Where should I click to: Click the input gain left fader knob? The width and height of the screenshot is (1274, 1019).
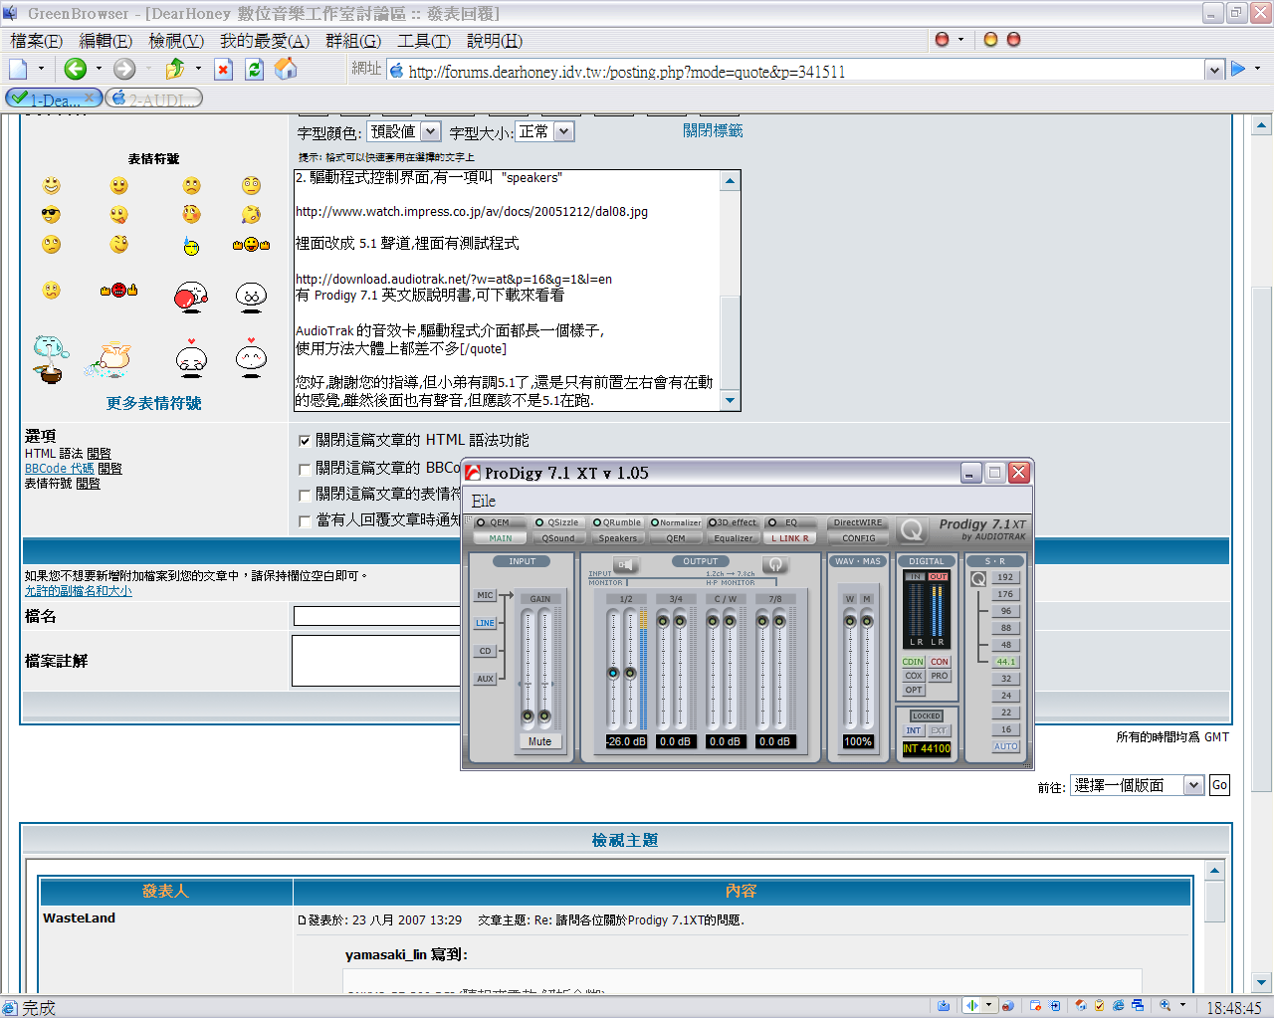point(529,716)
